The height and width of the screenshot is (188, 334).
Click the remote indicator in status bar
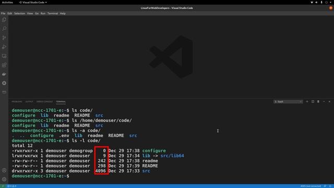(3, 186)
